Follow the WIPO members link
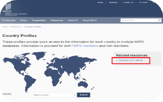Viewport: 163px width, 102px height. click(x=85, y=46)
